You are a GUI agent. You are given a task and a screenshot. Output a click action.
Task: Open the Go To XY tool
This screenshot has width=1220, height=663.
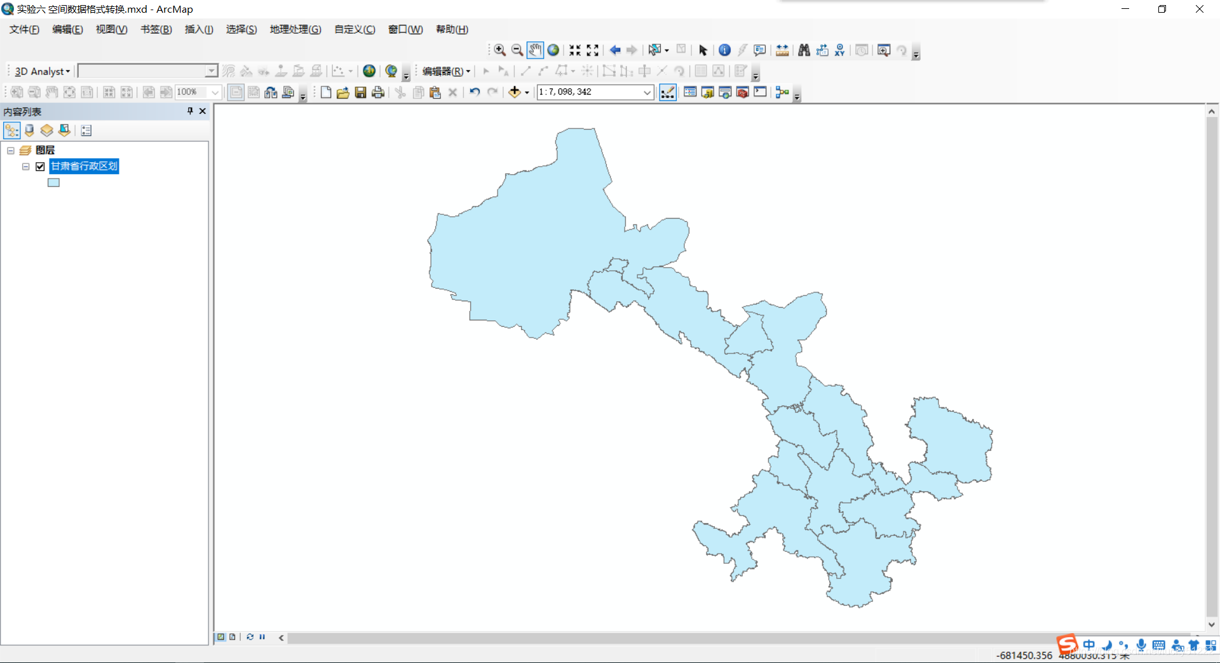[x=840, y=50]
